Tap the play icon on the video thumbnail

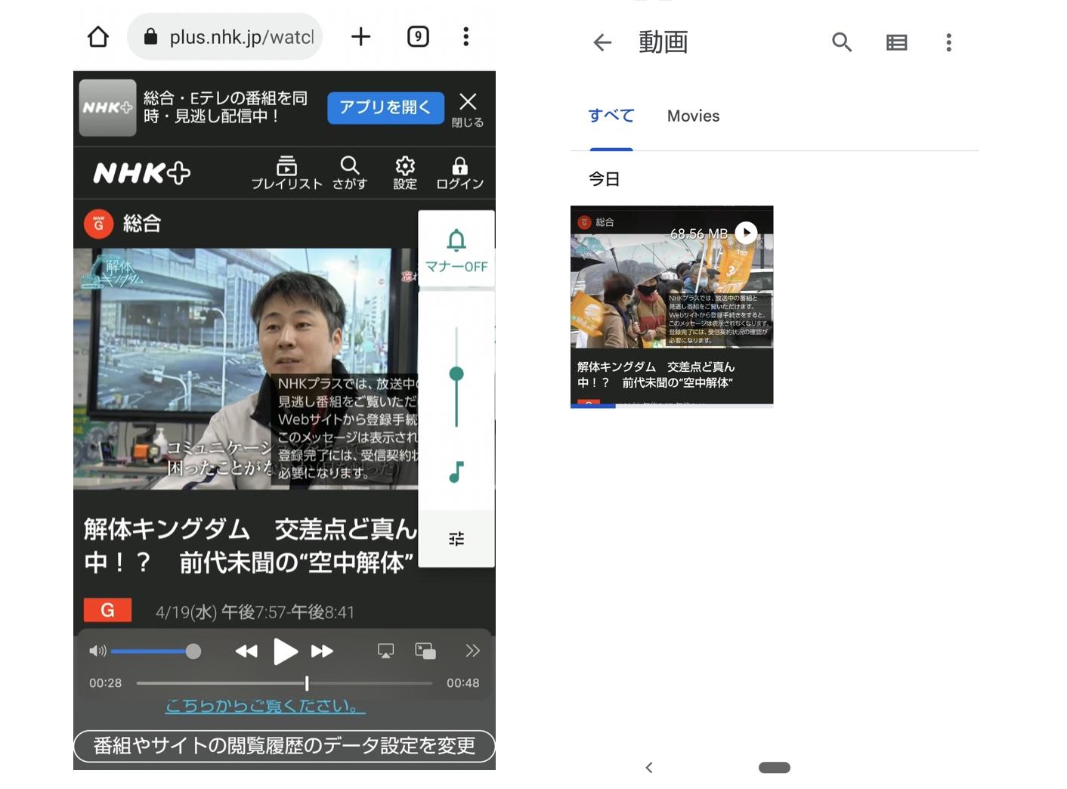click(x=746, y=232)
